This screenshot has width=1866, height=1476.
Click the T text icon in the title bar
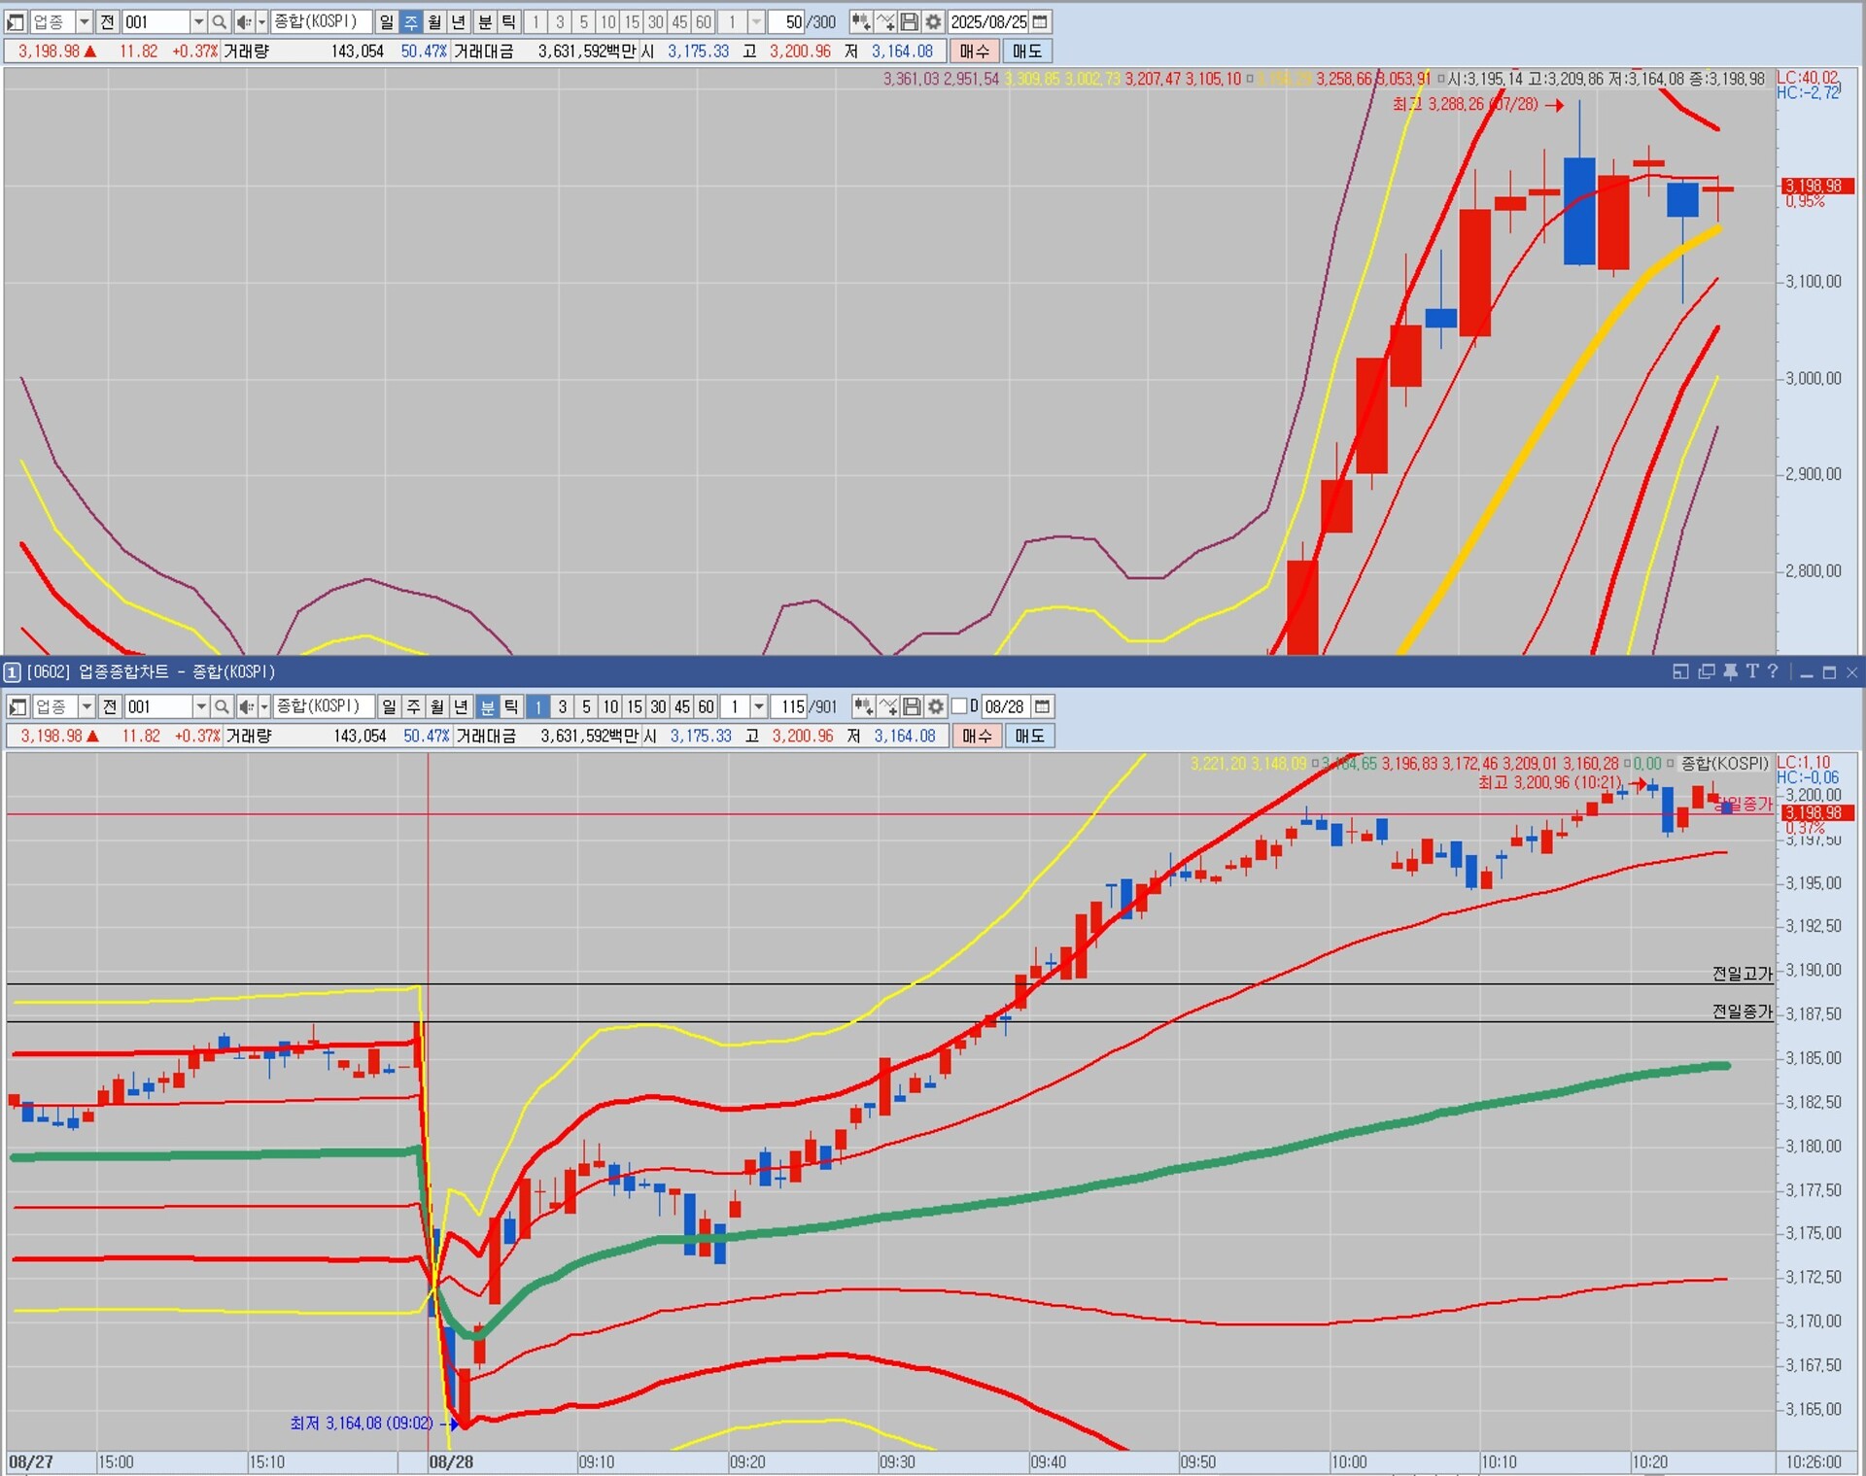tap(1751, 671)
